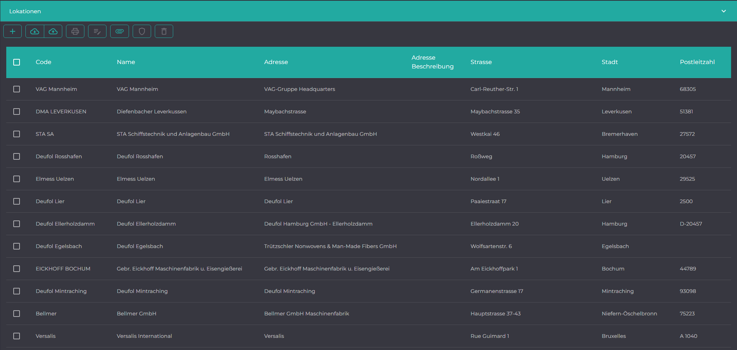The height and width of the screenshot is (350, 737).
Task: Toggle the select-all checkbox in table header
Action: [x=17, y=62]
